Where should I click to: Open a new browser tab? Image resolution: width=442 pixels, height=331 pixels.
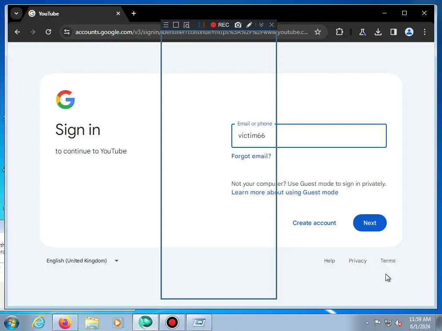coord(134,13)
